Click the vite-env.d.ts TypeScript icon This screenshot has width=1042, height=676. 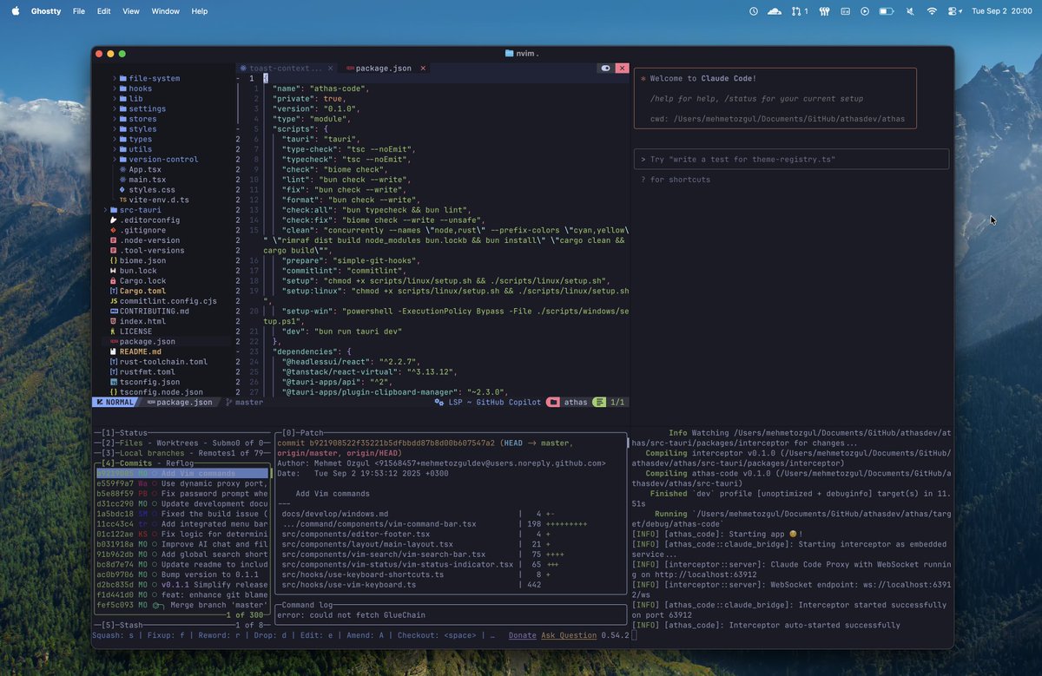coord(123,200)
